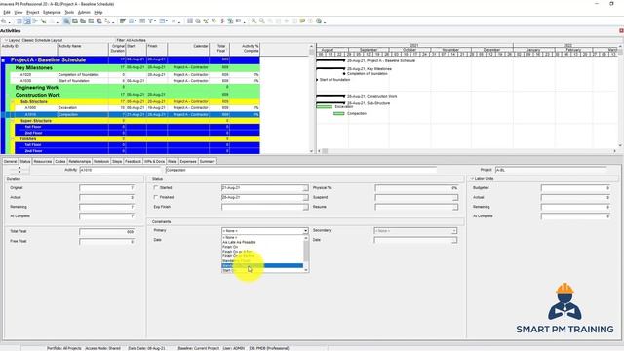Open the Exp Finish date picker button
624x351 pixels.
coord(305,207)
